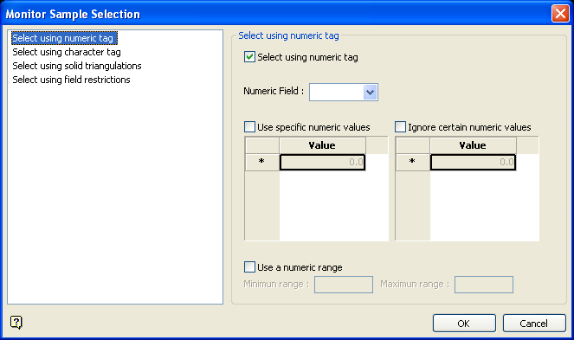Click the Cancel button
Image resolution: width=574 pixels, height=340 pixels.
click(x=534, y=324)
